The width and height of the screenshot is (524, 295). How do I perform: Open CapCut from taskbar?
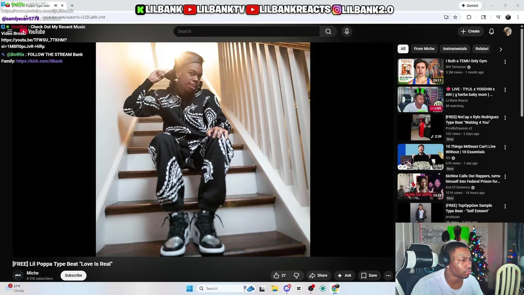point(299,288)
